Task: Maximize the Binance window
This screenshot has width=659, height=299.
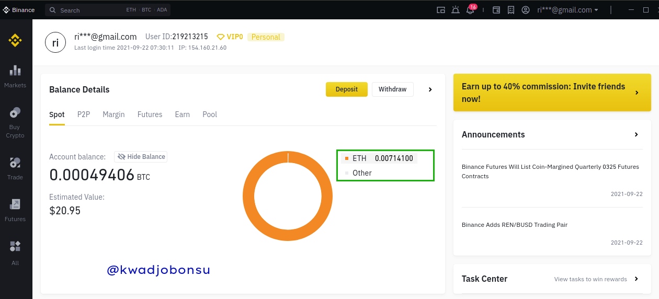Action: tap(646, 10)
